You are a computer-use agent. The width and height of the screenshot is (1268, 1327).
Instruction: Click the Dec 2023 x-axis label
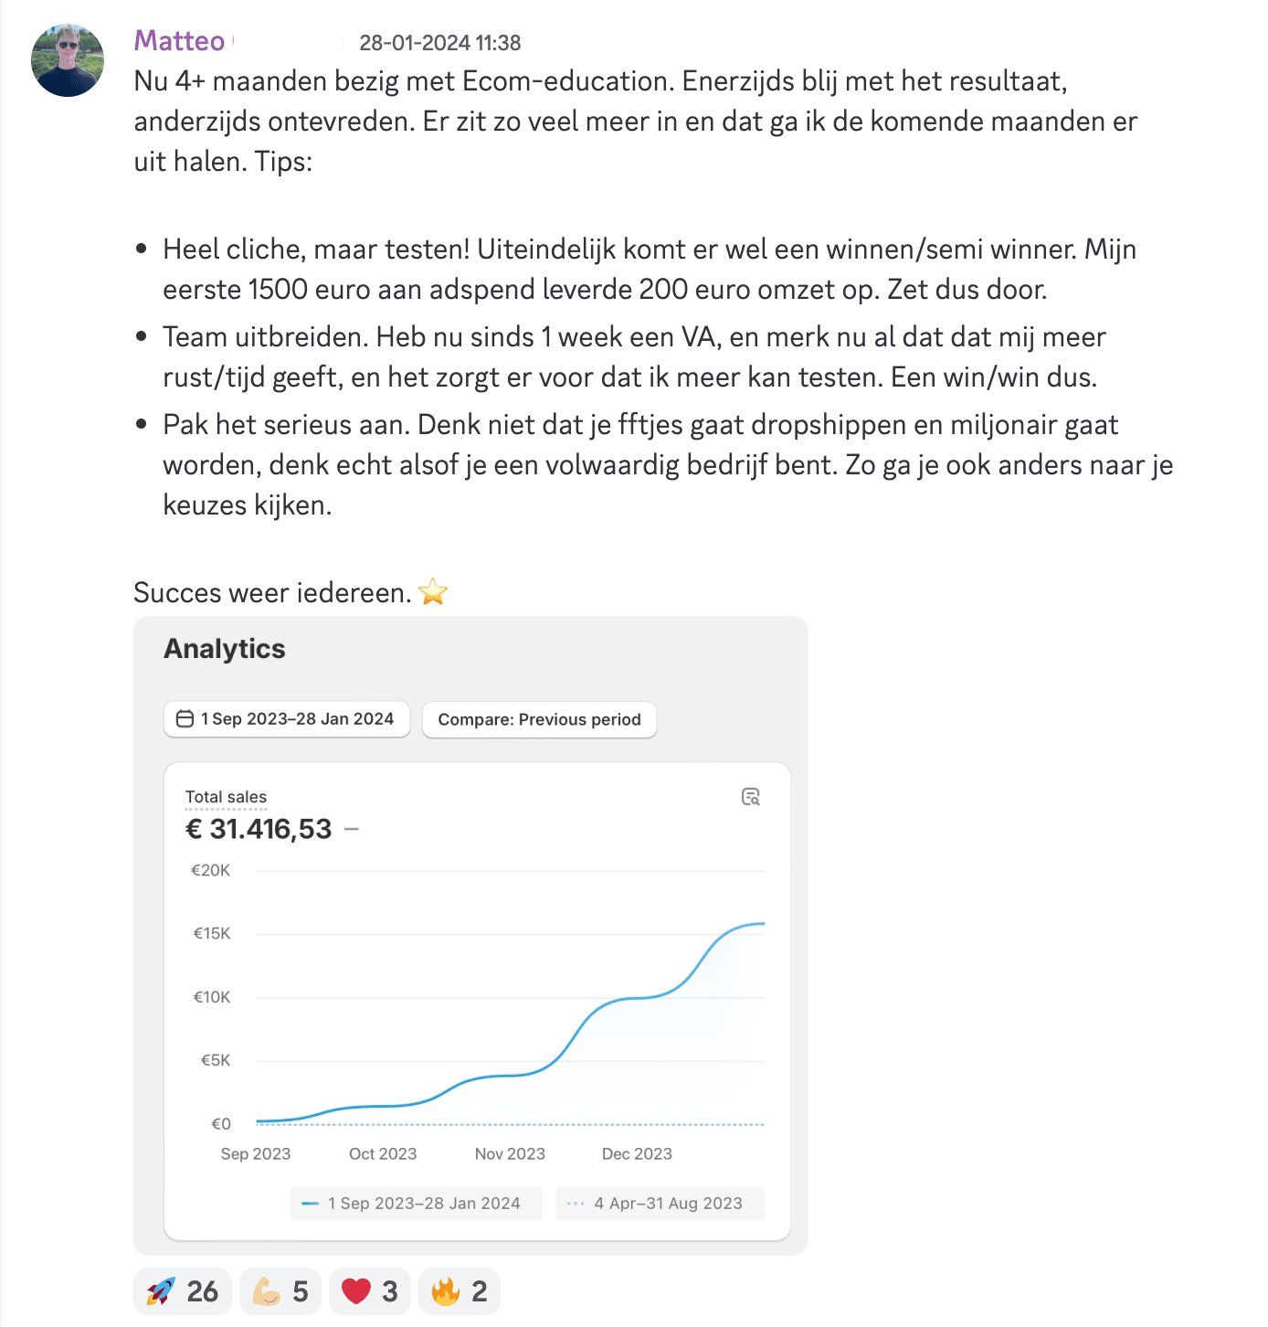637,1154
